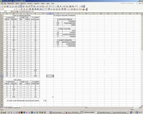Open the Beszúrás menu
143x114 pixels.
coord(23,3)
